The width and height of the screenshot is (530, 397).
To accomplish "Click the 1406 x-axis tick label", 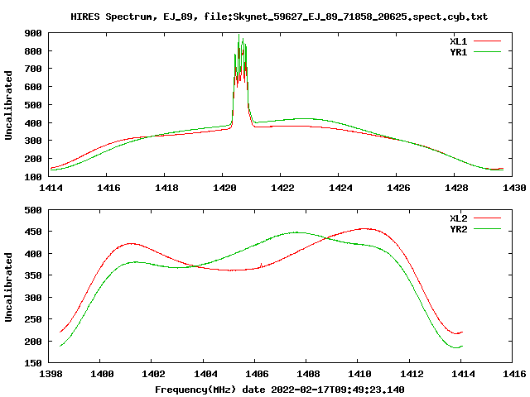I will (x=257, y=374).
